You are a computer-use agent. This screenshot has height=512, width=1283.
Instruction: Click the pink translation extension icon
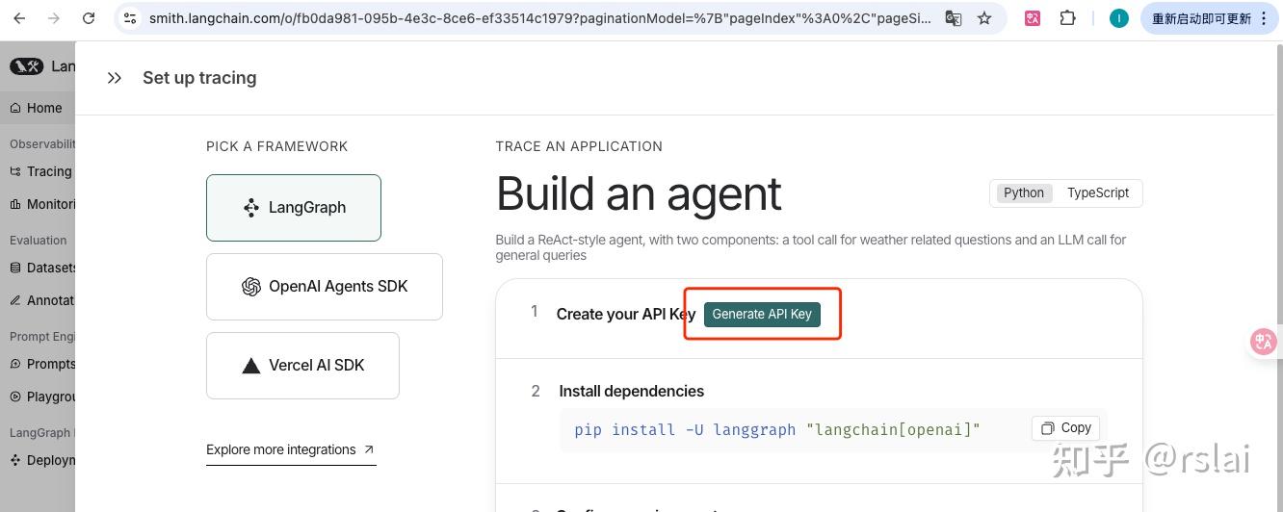tap(1033, 18)
